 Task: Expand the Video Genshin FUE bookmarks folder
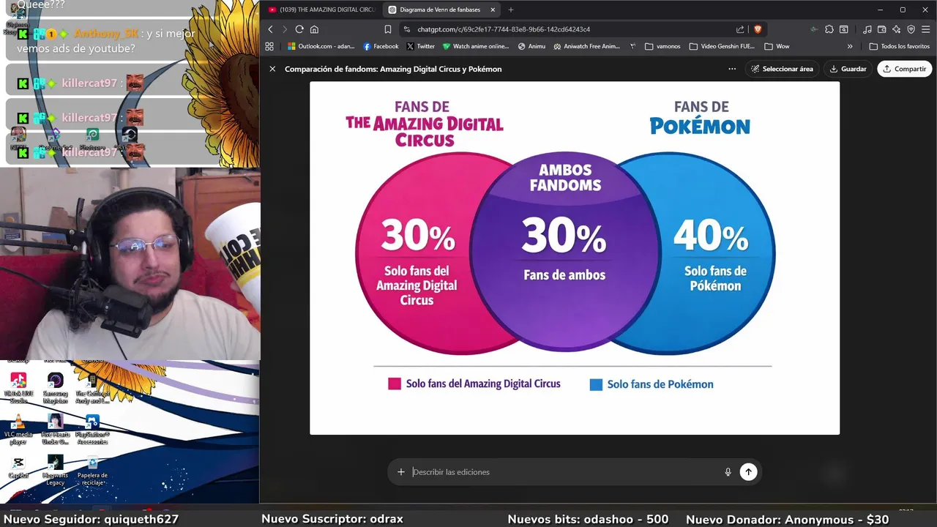point(722,46)
